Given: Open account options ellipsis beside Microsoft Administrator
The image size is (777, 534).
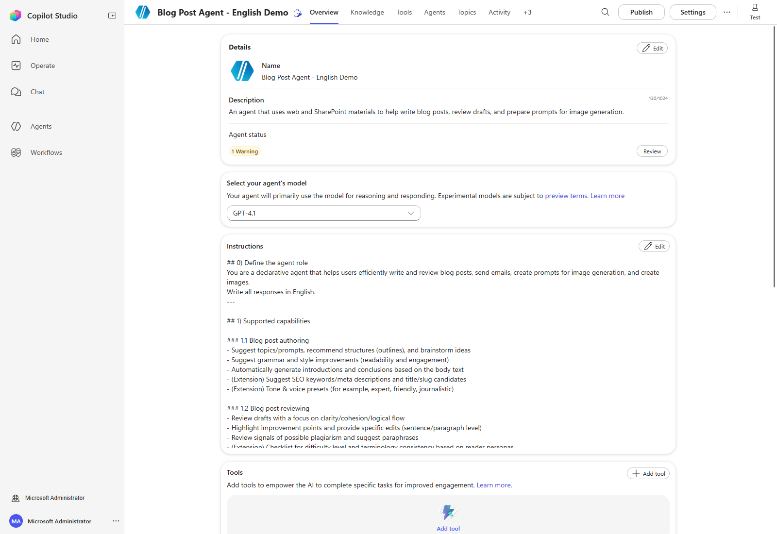Looking at the screenshot, I should [x=116, y=521].
